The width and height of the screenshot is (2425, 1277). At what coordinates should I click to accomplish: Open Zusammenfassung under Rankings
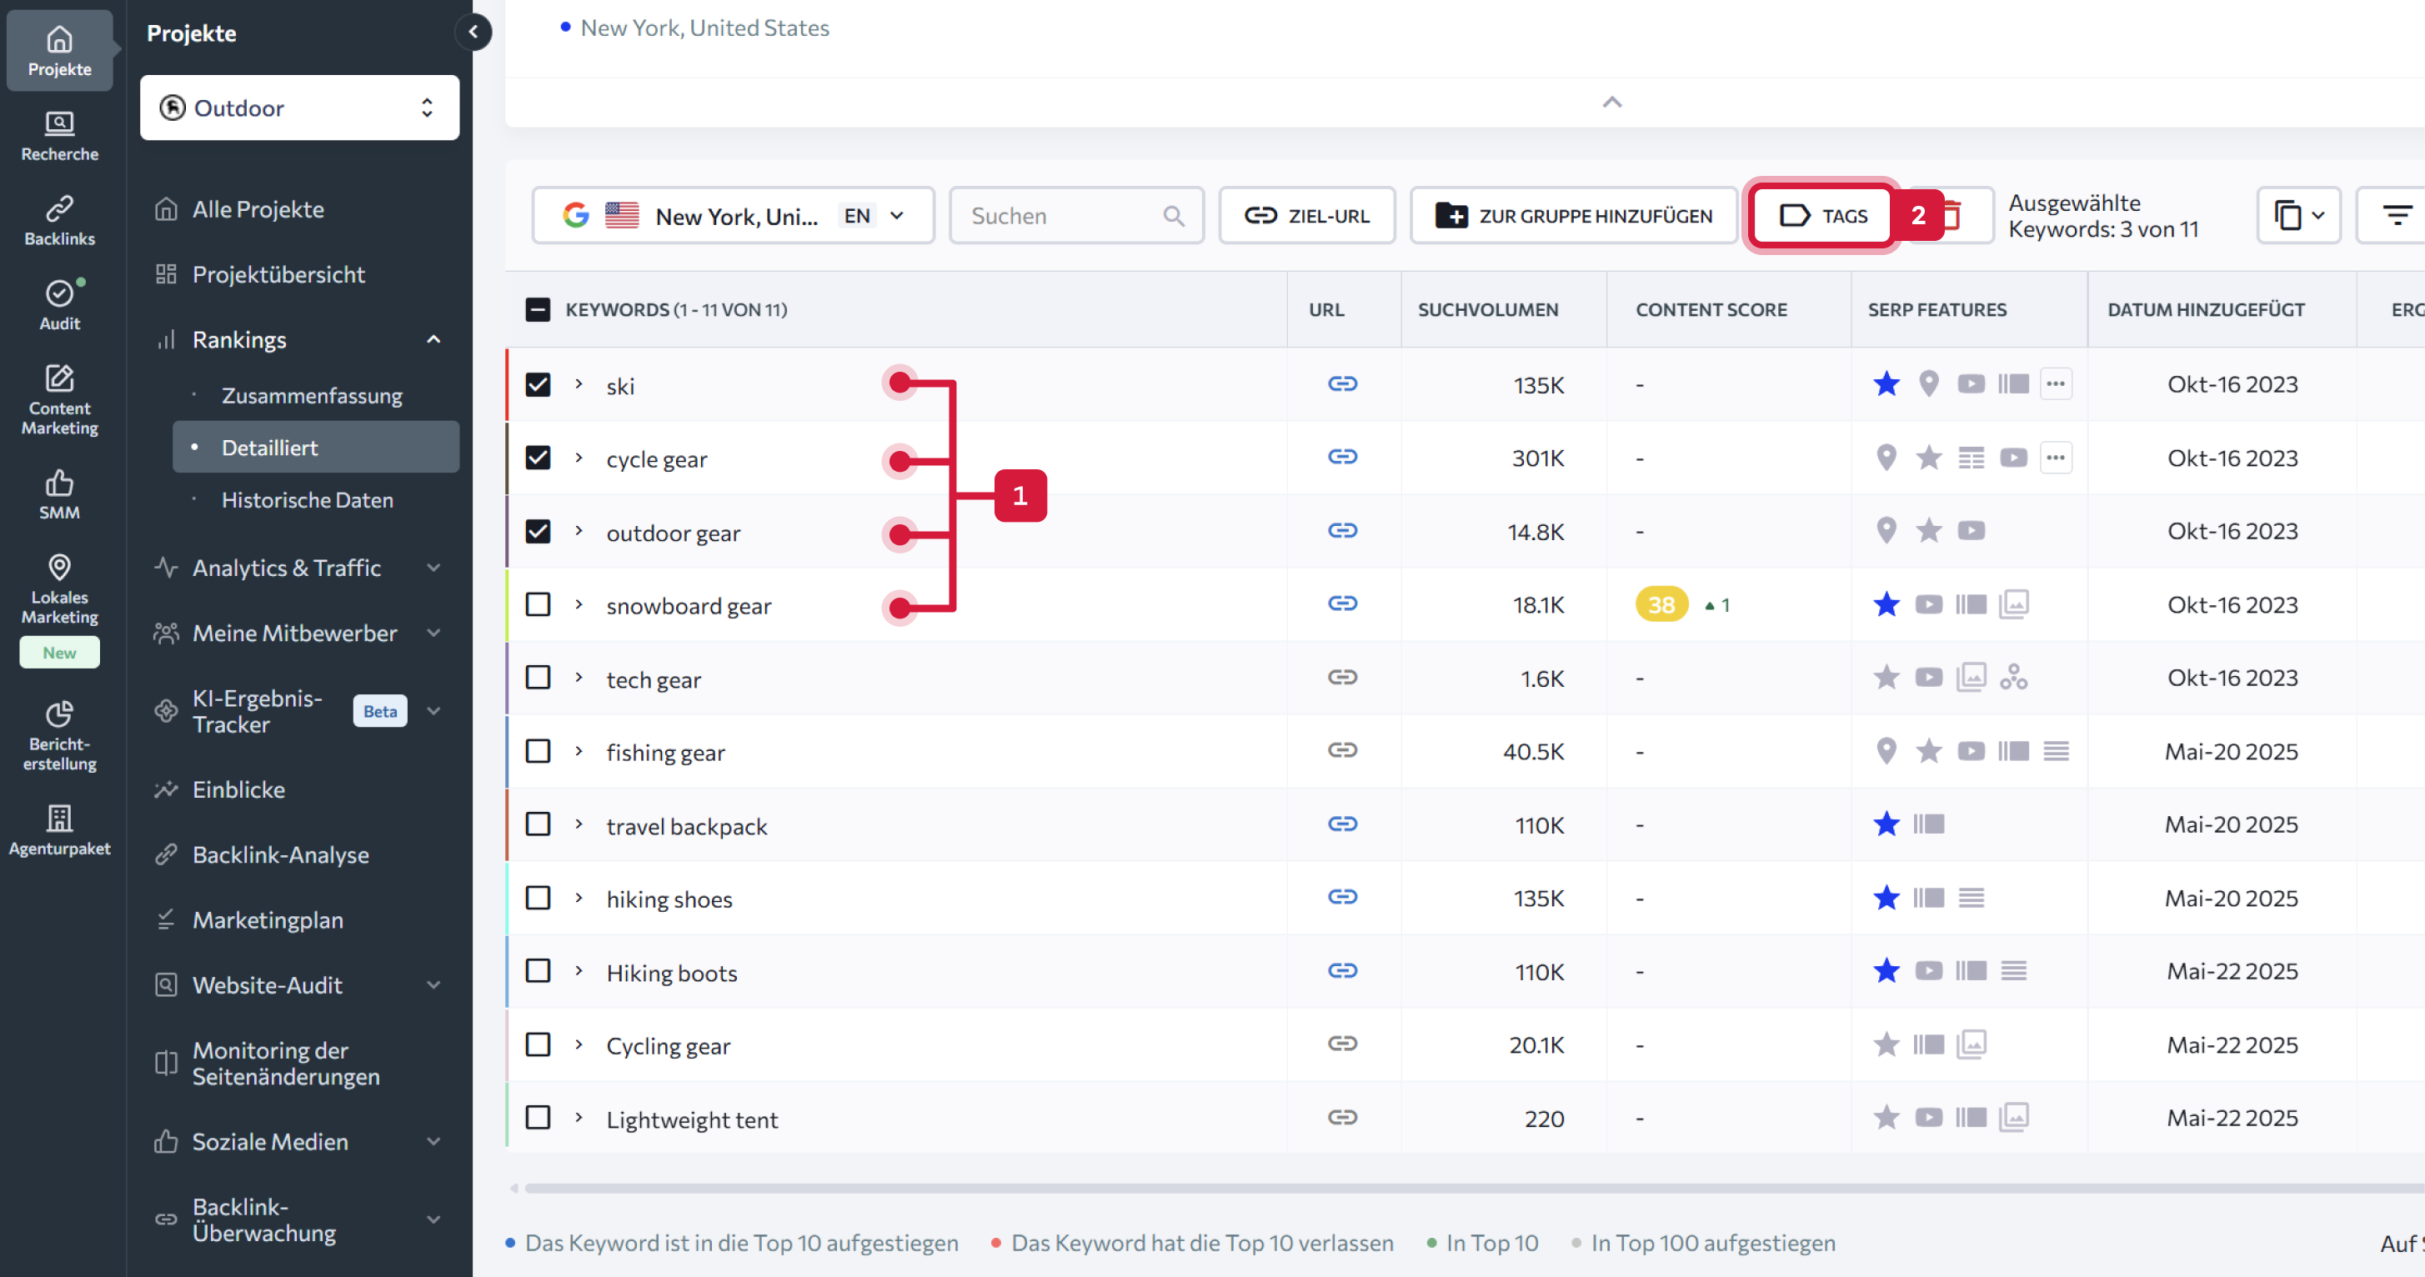tap(312, 395)
